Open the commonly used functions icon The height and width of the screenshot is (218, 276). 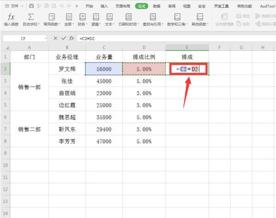(x=52, y=17)
